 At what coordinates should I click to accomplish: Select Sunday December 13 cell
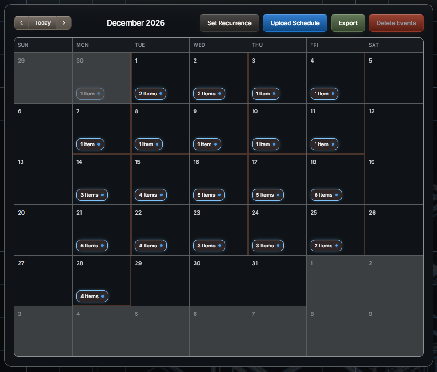43,179
